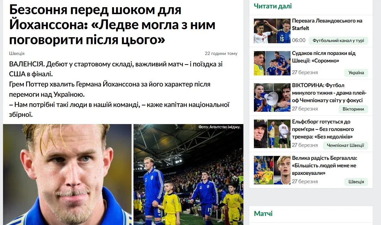Click the main article headline about Йоханссона
Viewport: 381px width, 225px height.
click(x=112, y=25)
